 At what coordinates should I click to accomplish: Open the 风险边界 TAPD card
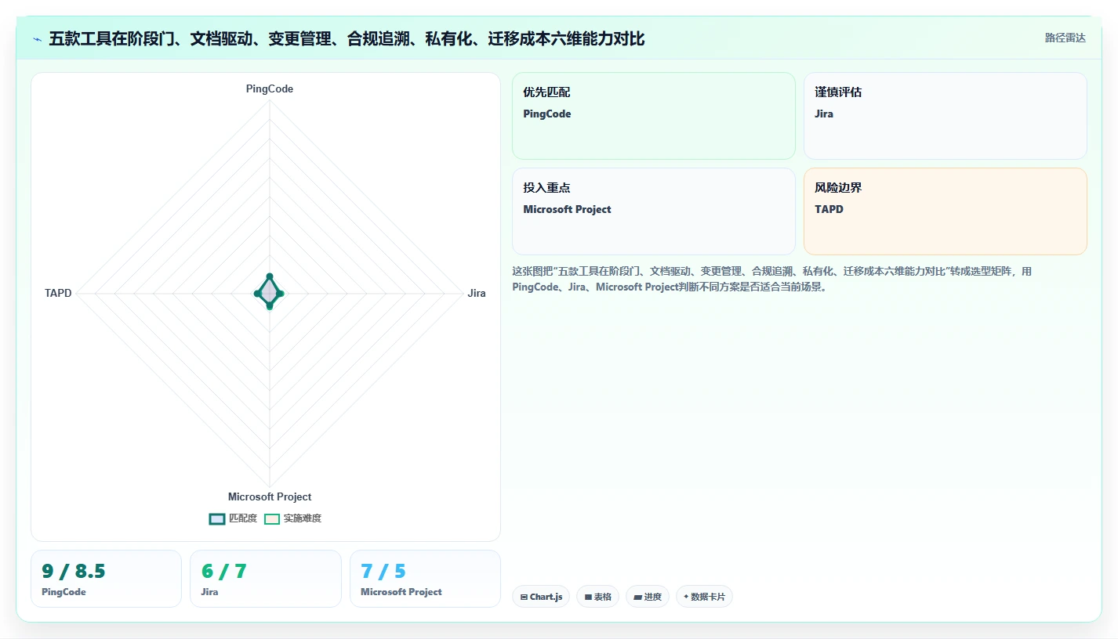point(946,211)
